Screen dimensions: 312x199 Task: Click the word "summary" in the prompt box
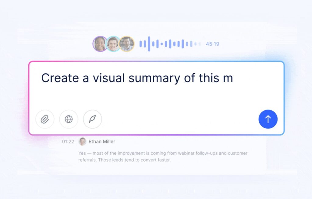coord(154,78)
